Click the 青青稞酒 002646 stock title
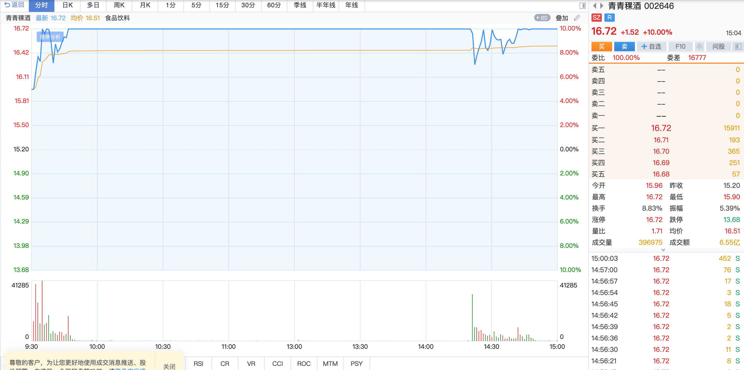 point(641,6)
